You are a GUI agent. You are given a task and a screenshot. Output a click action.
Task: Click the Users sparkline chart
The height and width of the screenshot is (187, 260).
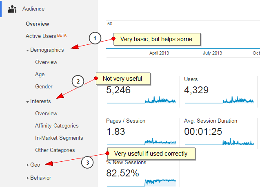[219, 100]
